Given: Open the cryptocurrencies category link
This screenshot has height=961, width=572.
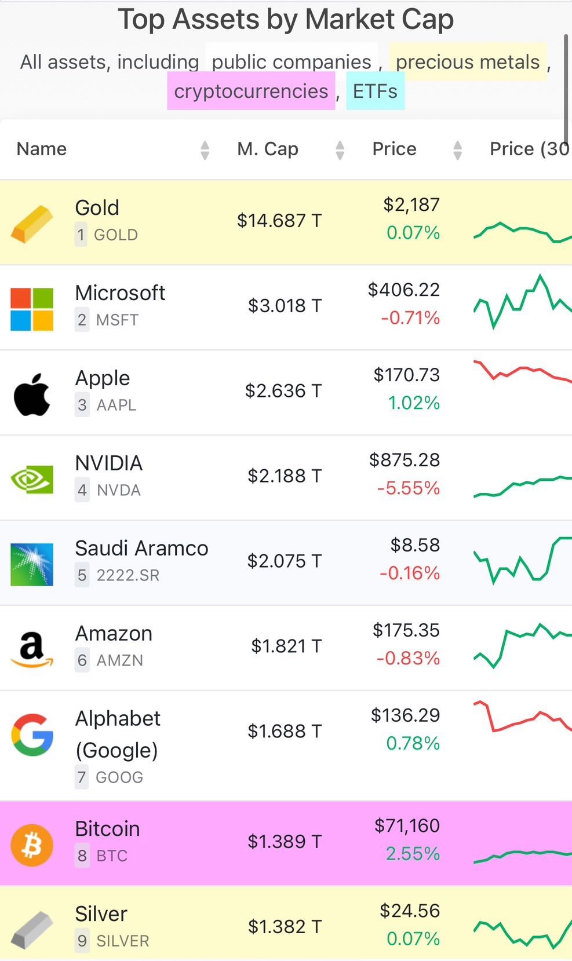Looking at the screenshot, I should [x=251, y=91].
